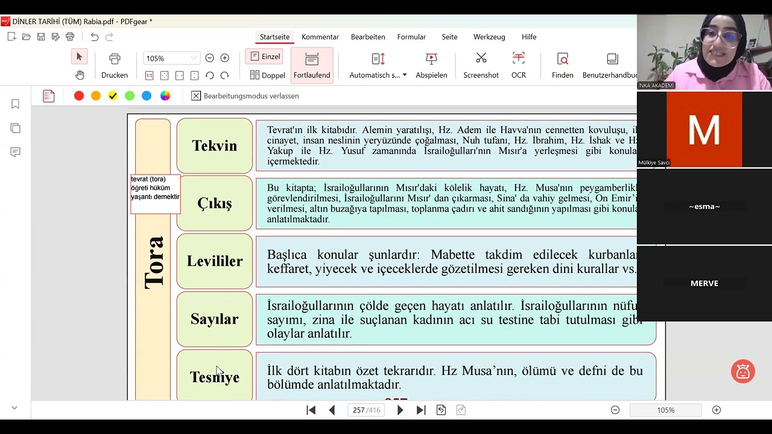Pick the yellow checked color swatch
The image size is (772, 434).
113,96
